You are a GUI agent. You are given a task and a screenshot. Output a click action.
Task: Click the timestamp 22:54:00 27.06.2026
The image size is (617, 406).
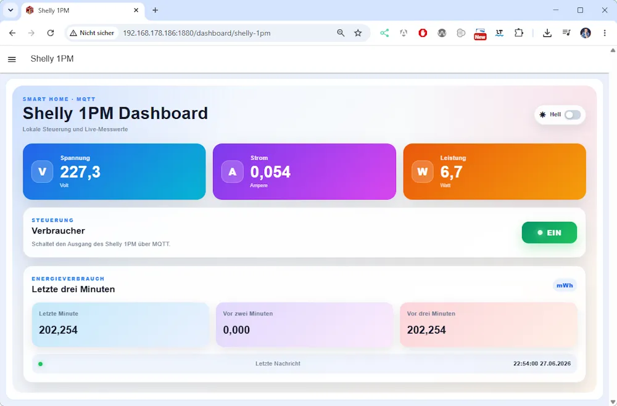pyautogui.click(x=542, y=364)
